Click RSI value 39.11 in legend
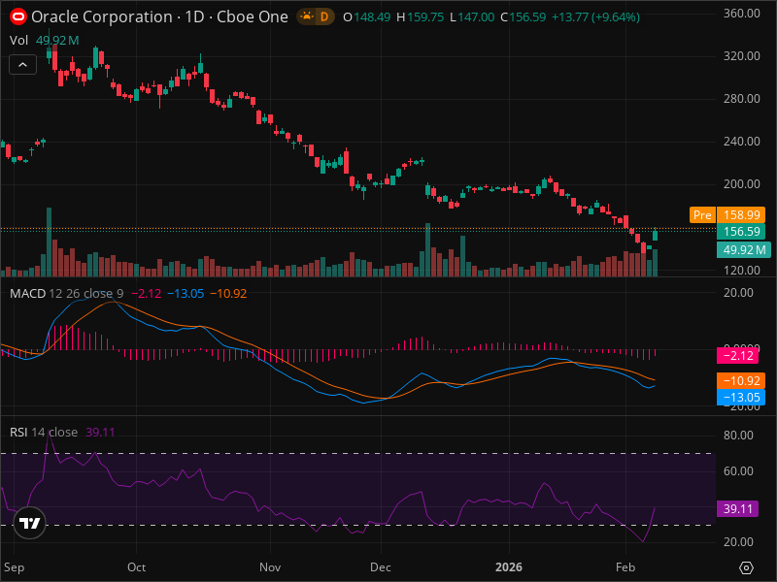Image resolution: width=777 pixels, height=582 pixels. coord(100,432)
